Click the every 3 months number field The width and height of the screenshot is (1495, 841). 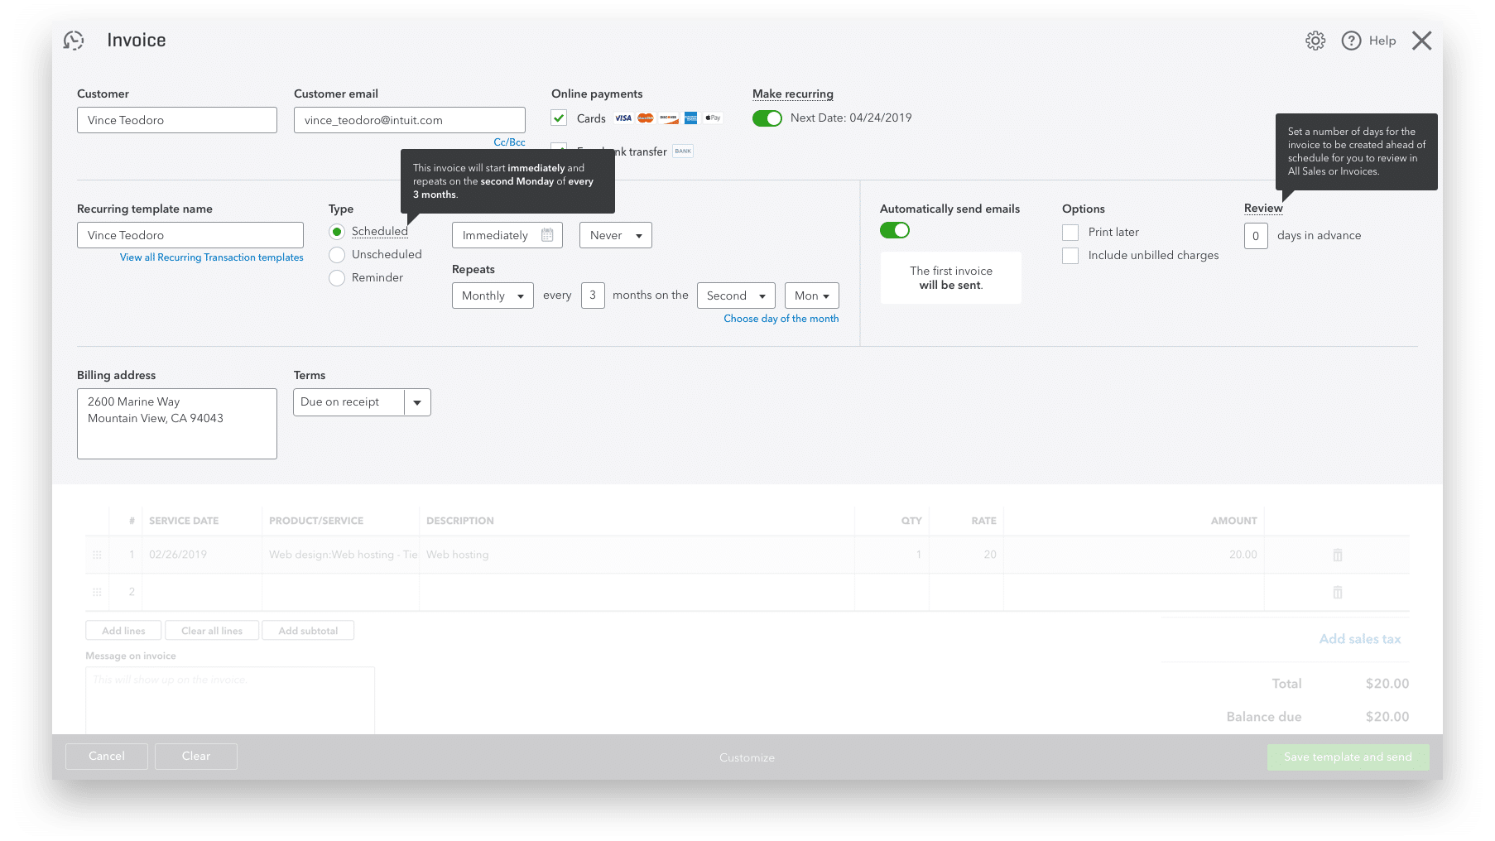coord(593,296)
